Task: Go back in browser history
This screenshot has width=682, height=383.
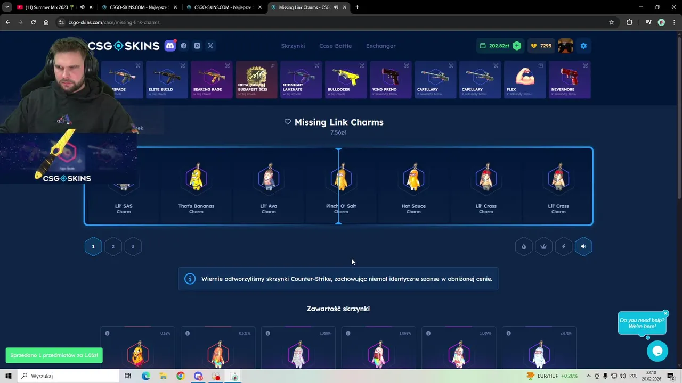Action: click(x=7, y=22)
